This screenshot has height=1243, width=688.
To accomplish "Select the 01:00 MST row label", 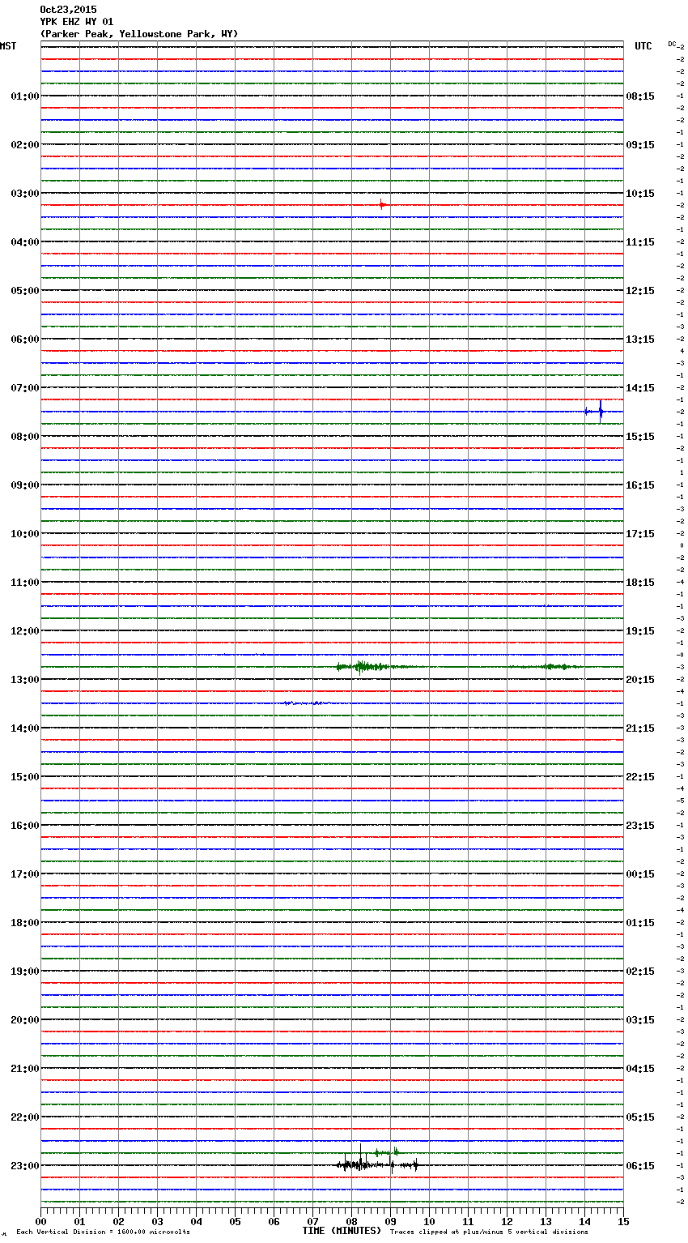I will coord(25,96).
